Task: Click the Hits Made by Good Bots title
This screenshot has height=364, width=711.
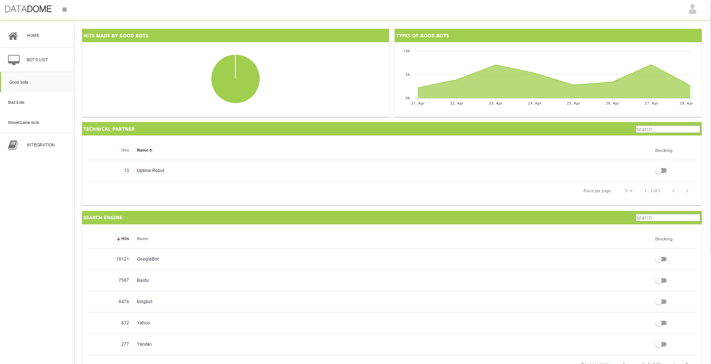Action: (116, 36)
